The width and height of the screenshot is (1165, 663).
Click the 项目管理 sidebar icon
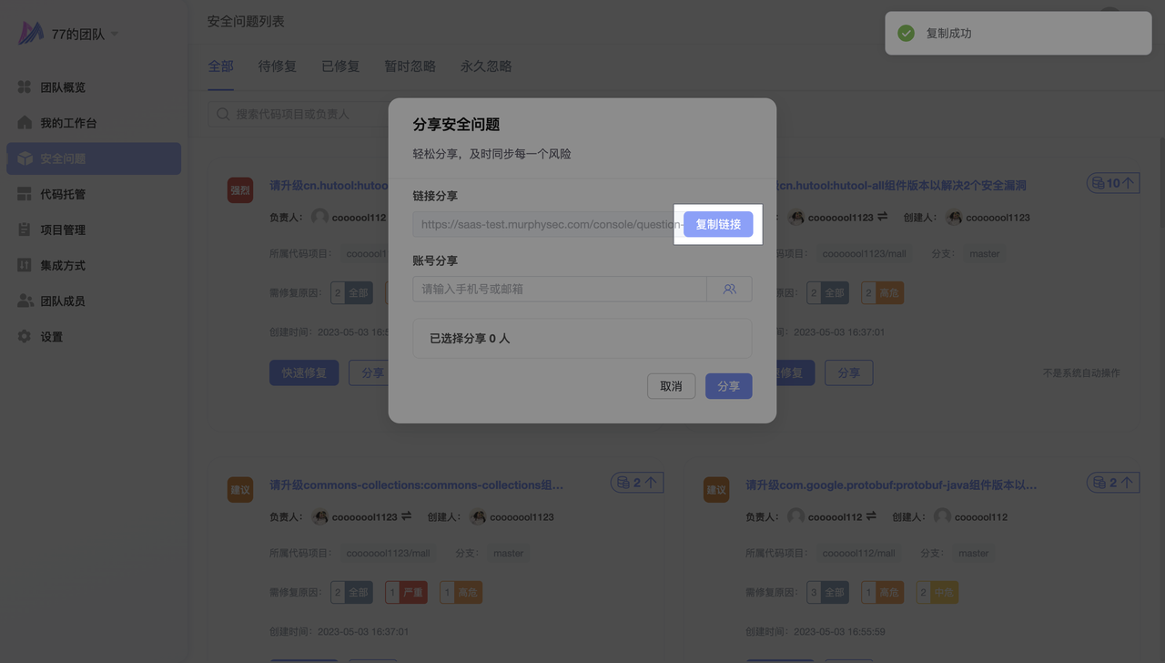[25, 229]
